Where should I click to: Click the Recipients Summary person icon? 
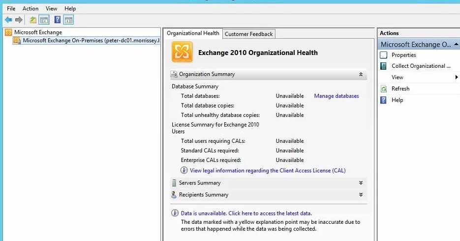174,194
